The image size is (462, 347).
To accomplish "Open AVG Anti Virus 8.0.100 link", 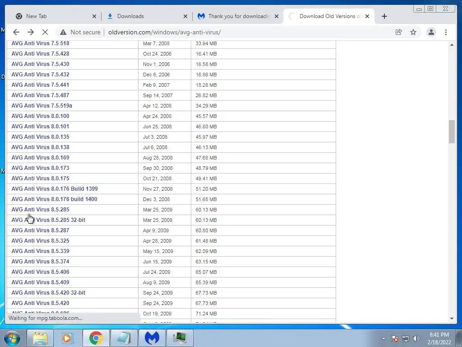I will click(x=40, y=116).
